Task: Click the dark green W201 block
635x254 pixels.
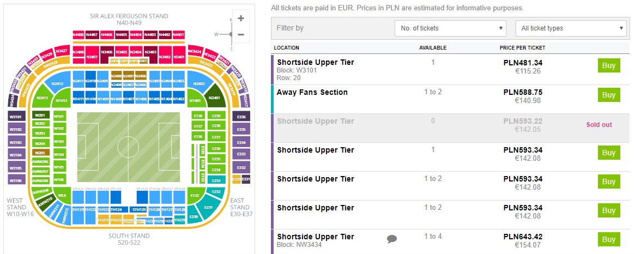Action: click(x=40, y=116)
